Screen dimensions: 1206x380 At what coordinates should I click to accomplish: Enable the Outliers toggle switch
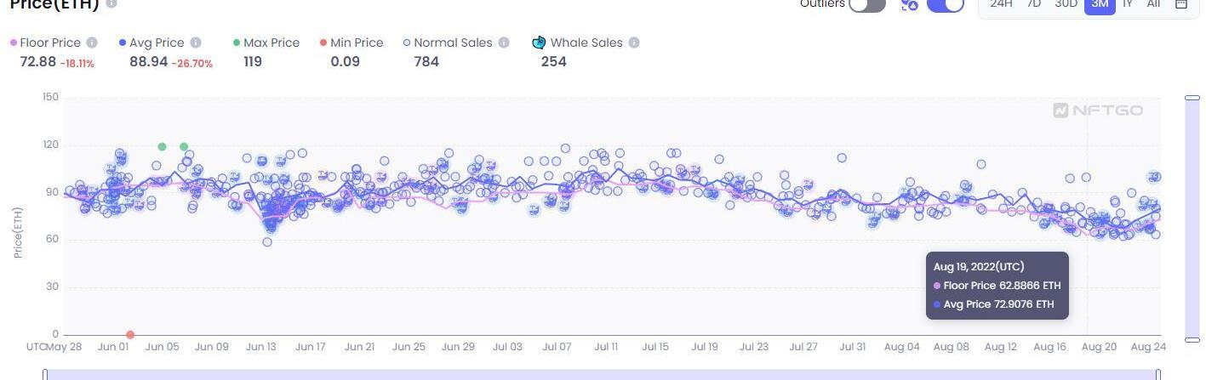coord(867,5)
